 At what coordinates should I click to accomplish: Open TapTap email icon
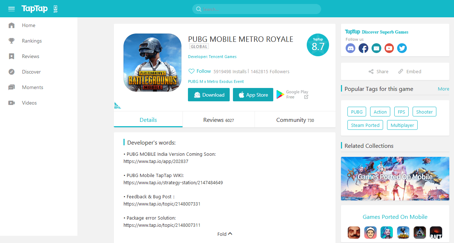click(376, 48)
